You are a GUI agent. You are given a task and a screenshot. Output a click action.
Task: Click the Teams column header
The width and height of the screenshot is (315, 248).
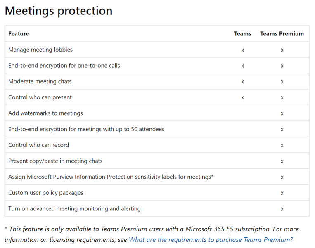tap(242, 34)
